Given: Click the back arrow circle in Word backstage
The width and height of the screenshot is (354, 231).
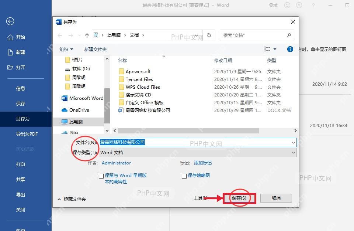Looking at the screenshot, I should pos(10,21).
